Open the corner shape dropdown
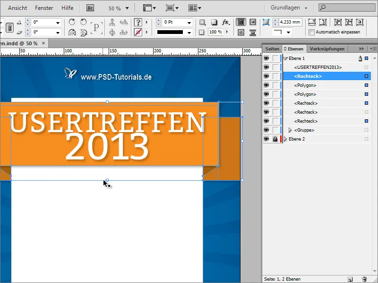 [x=288, y=32]
